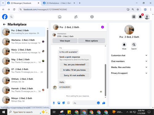Open the Maria - 2-Bed, 2-Bath conversation
The width and height of the screenshot is (154, 115).
[x=23, y=51]
